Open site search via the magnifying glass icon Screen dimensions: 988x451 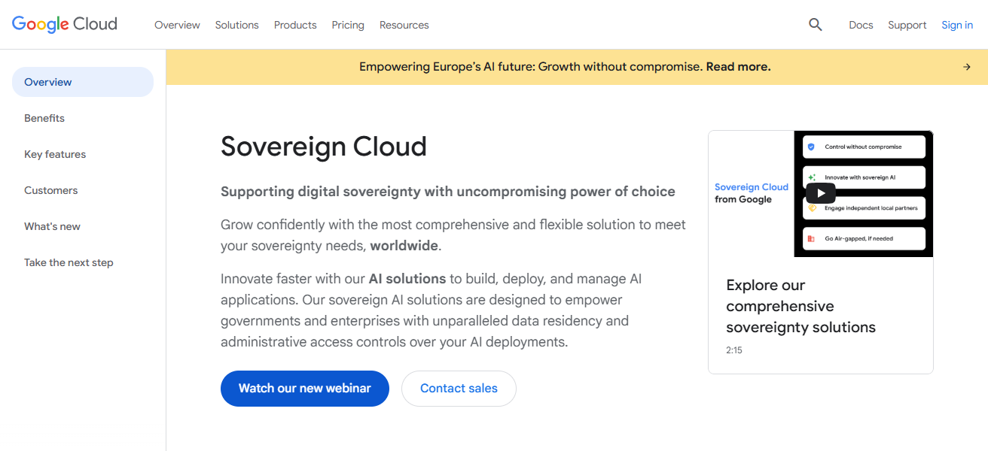point(815,24)
